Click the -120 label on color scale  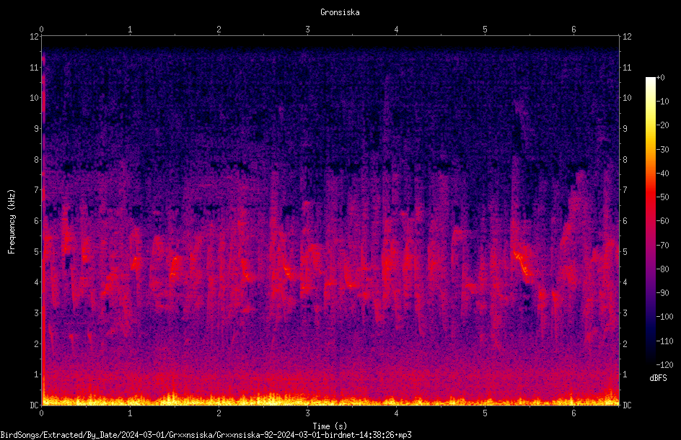664,365
